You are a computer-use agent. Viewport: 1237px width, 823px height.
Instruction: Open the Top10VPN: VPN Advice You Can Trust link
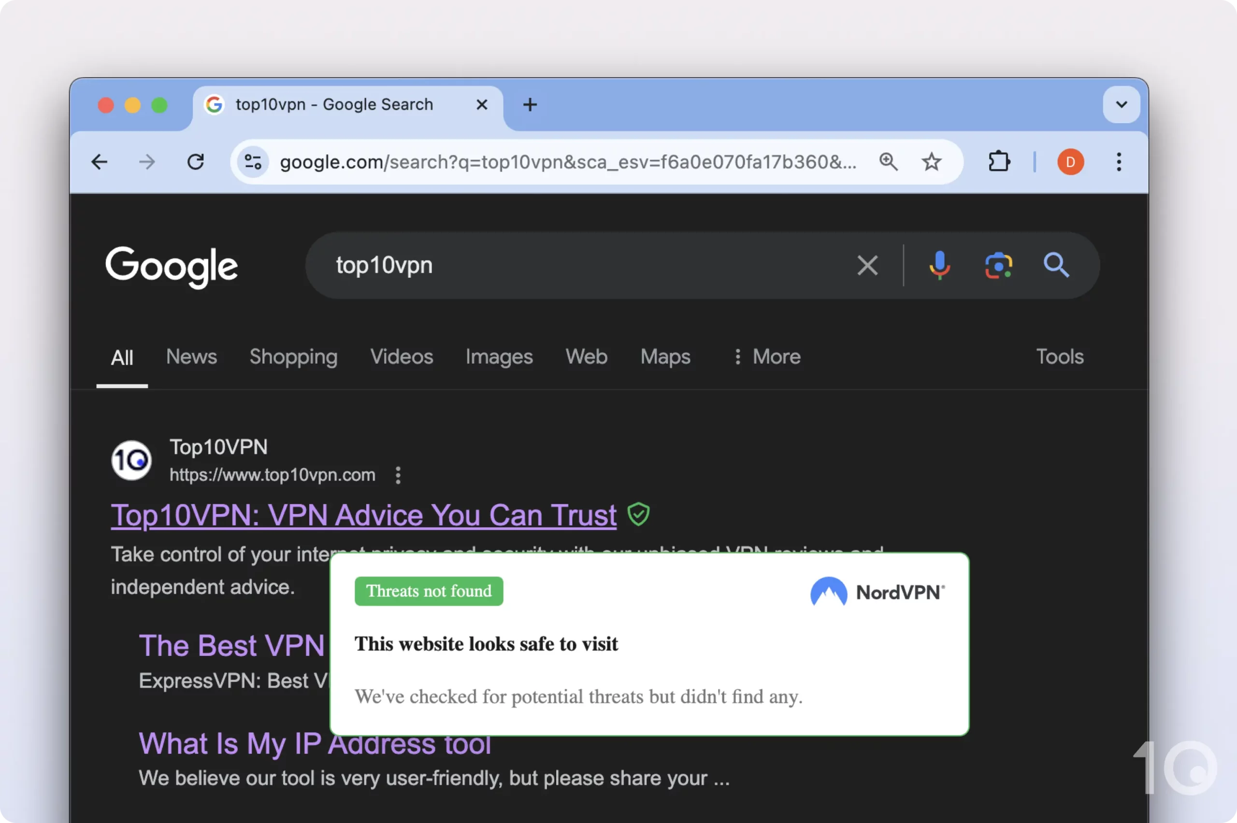click(363, 515)
